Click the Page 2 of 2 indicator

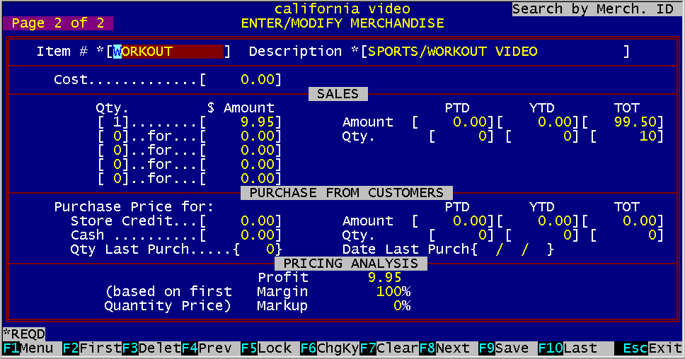coord(58,23)
